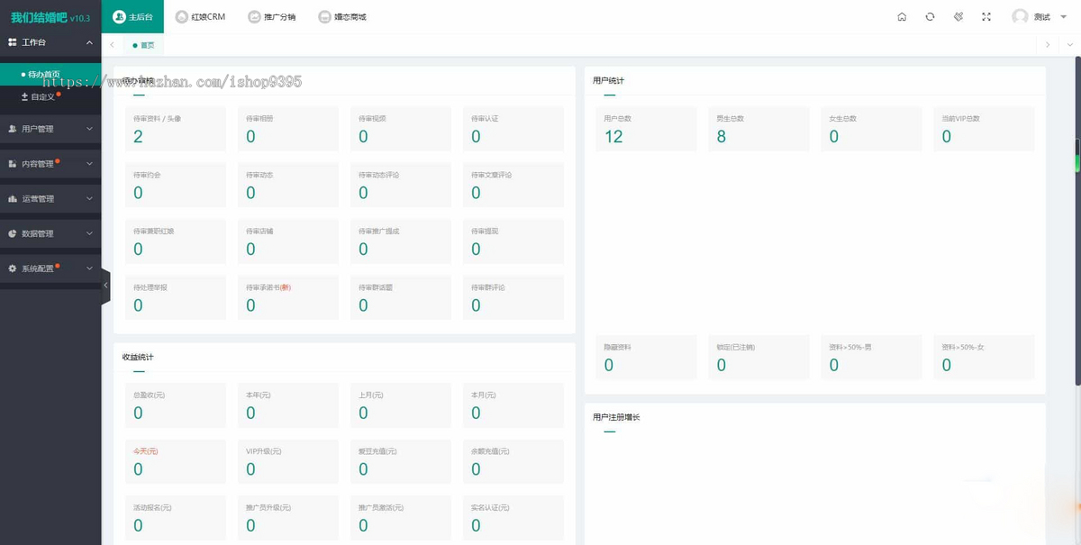Image resolution: width=1081 pixels, height=545 pixels.
Task: Click the 系统配置 gear icon in sidebar
Action: pyautogui.click(x=13, y=268)
